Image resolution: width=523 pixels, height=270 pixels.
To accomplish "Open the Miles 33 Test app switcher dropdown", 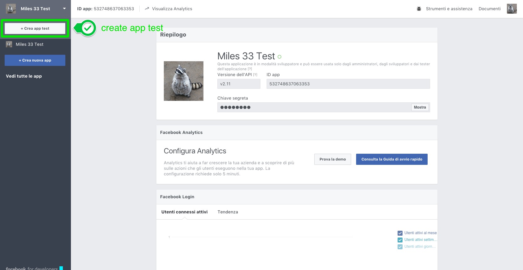I will click(64, 9).
